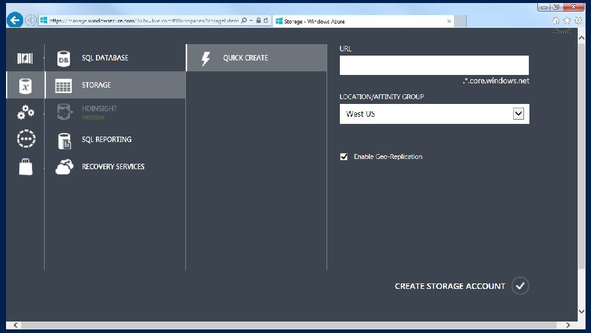Screen dimensions: 591x333
Task: Select the Data Services category icon
Action: coord(25,85)
